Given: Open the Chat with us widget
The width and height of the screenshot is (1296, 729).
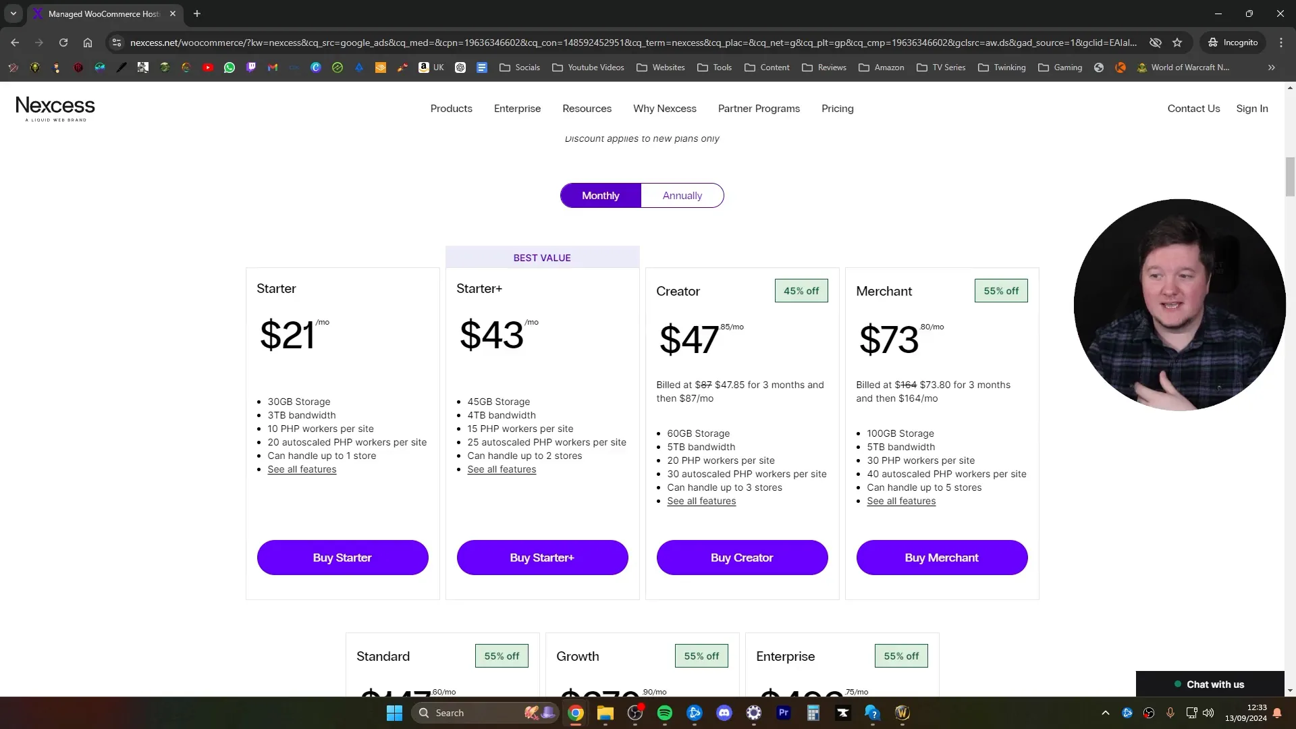Looking at the screenshot, I should click(x=1210, y=684).
